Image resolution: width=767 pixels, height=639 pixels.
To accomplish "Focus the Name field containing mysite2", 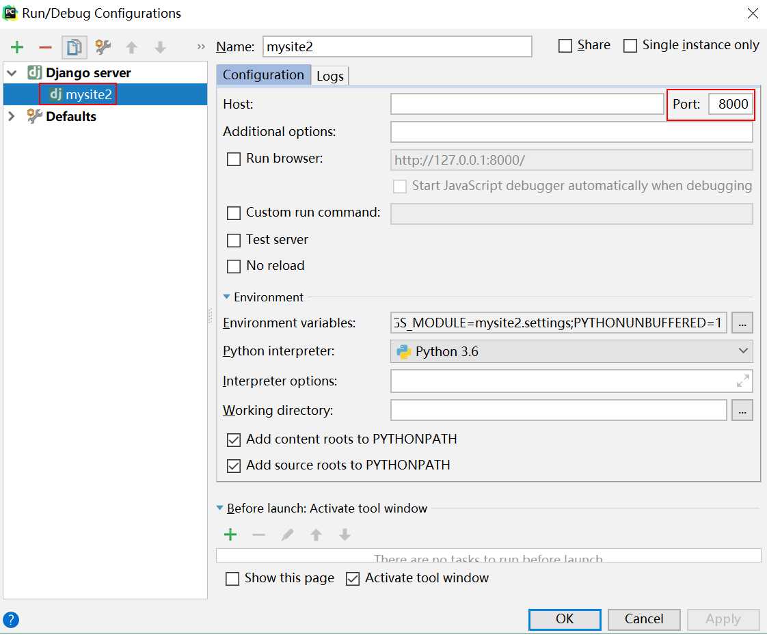I will coord(397,46).
